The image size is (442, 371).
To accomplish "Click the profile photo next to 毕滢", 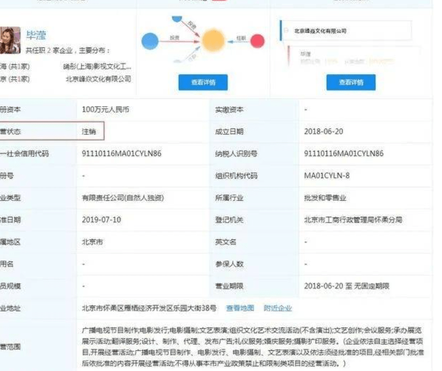I will coord(9,41).
